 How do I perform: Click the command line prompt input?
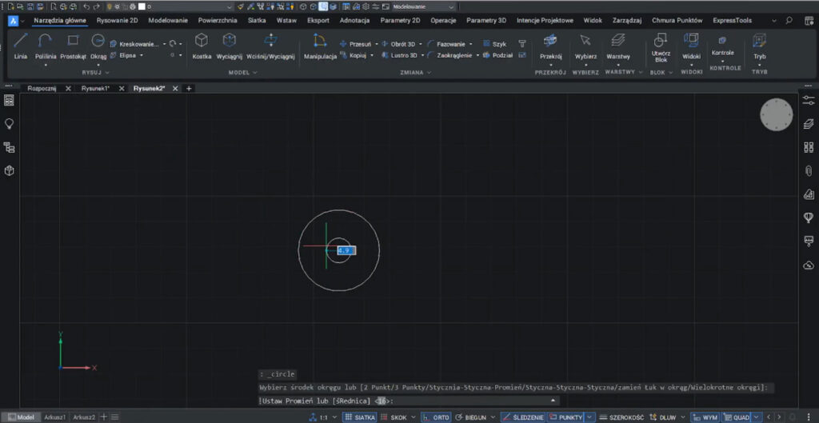point(409,401)
